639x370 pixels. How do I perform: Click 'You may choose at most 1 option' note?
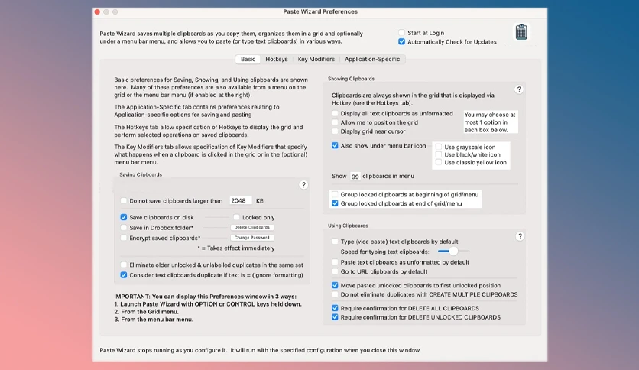490,122
